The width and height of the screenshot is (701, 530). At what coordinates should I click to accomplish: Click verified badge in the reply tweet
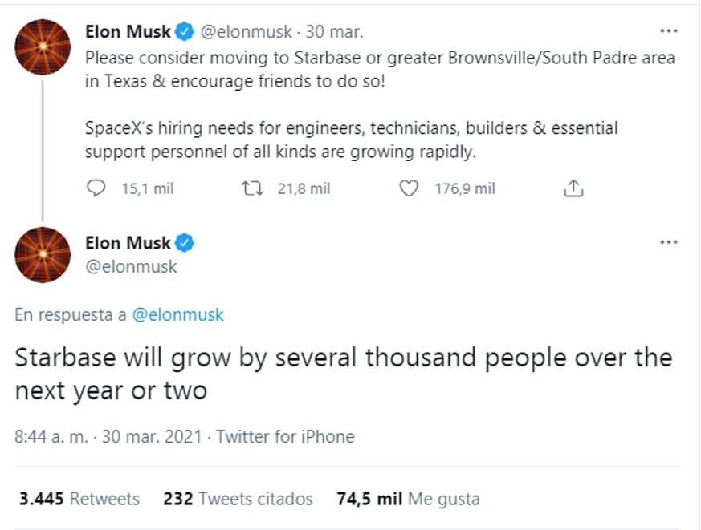pos(185,242)
